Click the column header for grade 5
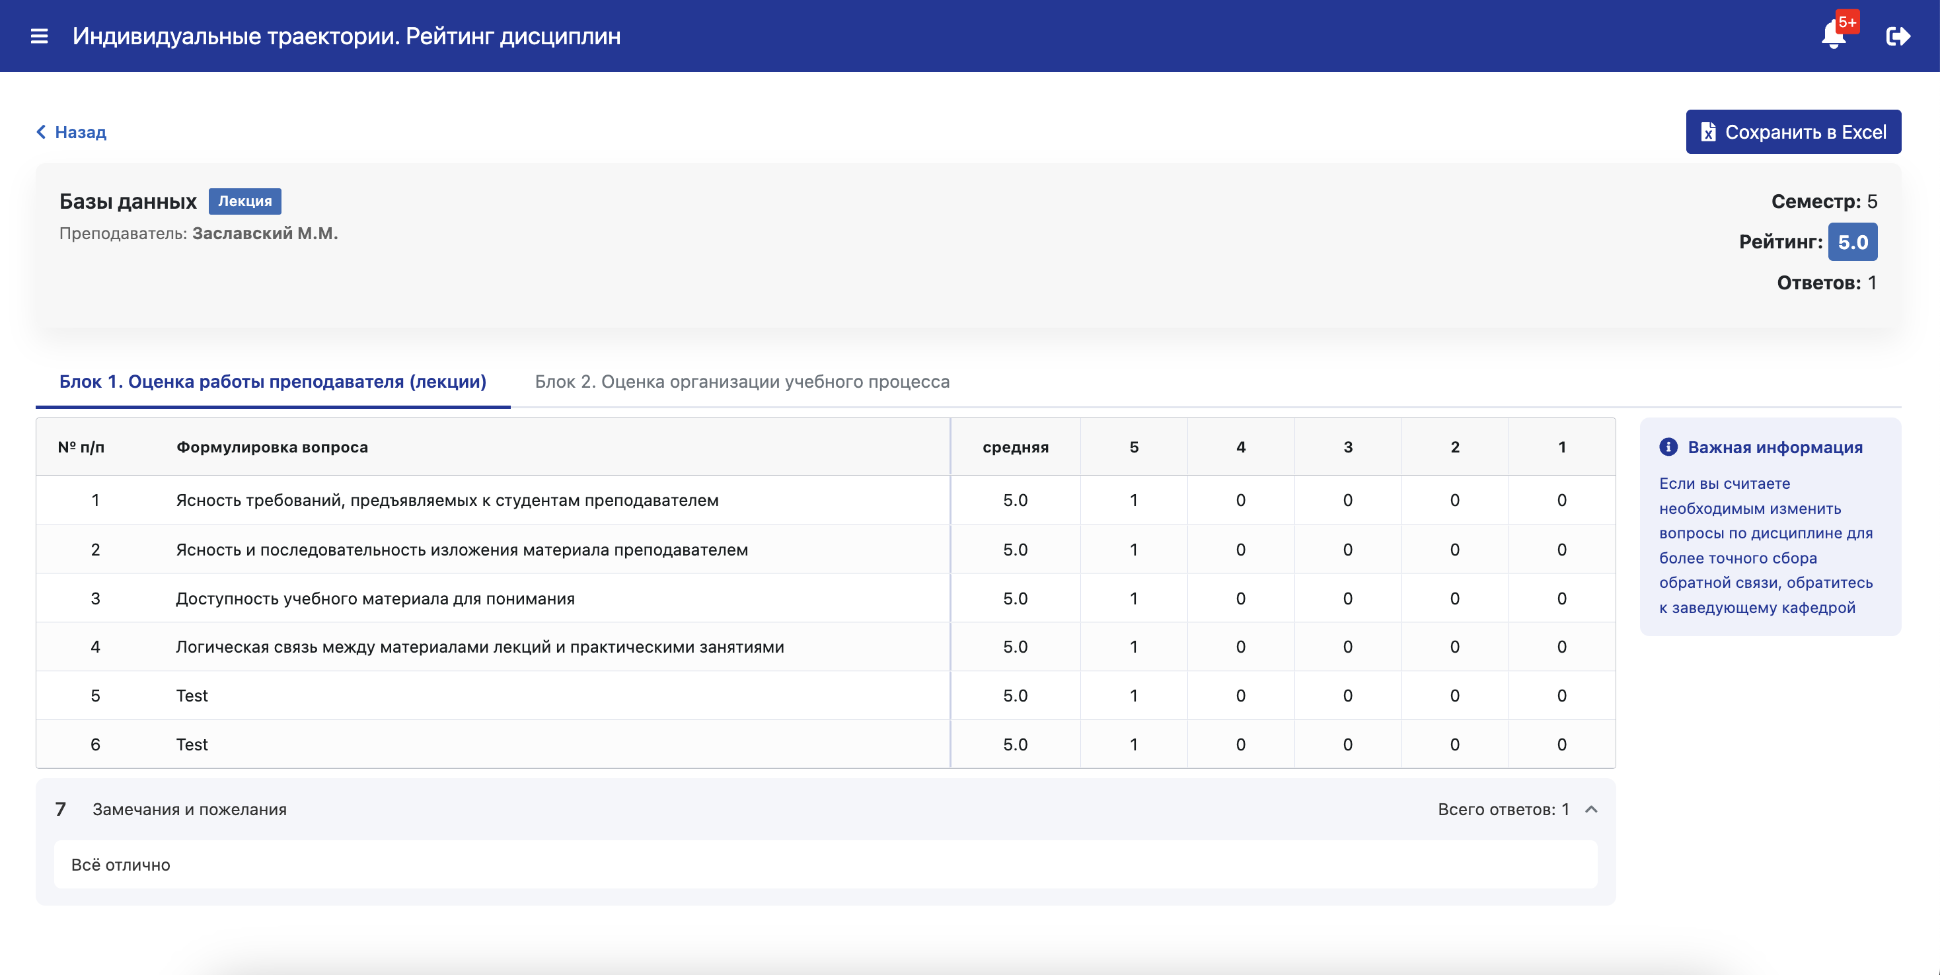The image size is (1940, 975). click(1133, 447)
